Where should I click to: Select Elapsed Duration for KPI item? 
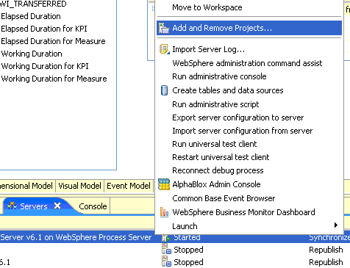(x=44, y=29)
